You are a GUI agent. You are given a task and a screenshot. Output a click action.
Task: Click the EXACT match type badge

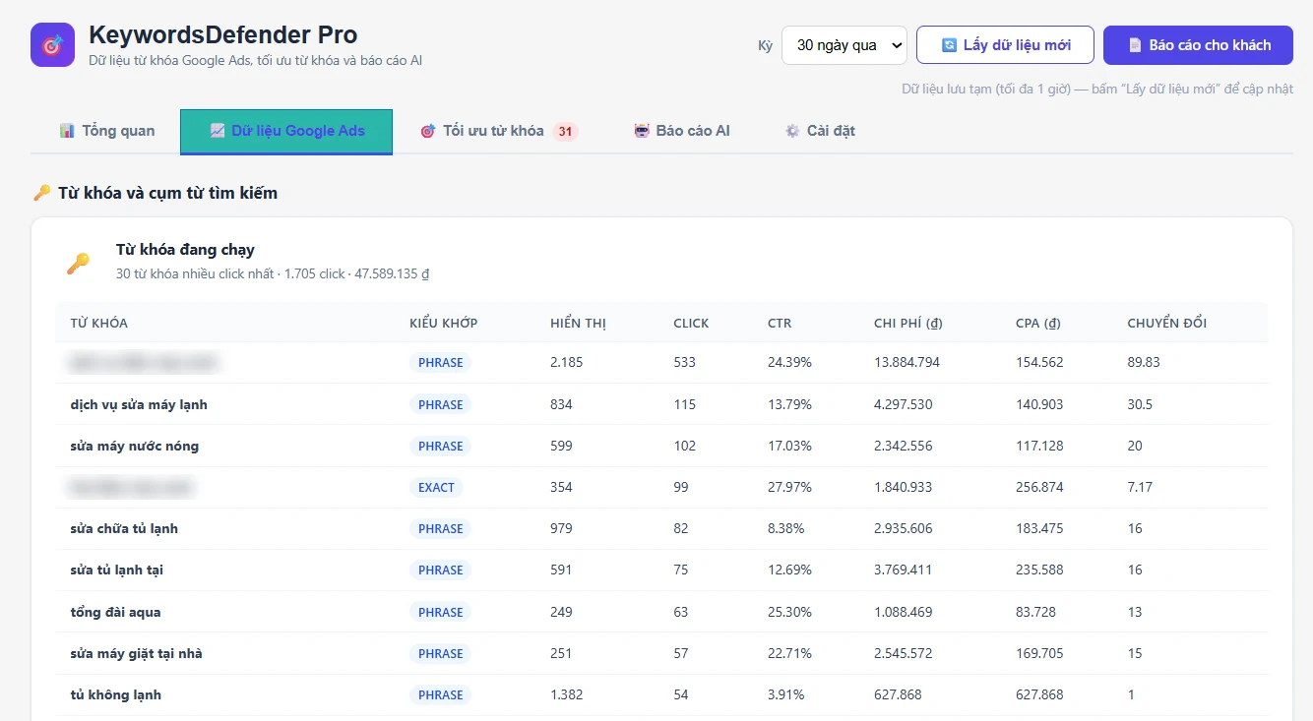click(x=437, y=488)
